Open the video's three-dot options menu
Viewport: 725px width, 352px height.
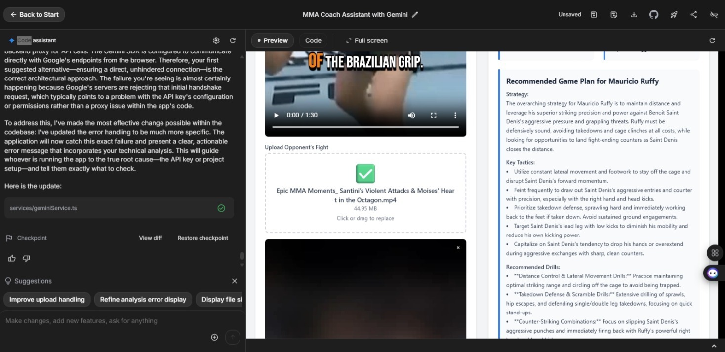(455, 115)
